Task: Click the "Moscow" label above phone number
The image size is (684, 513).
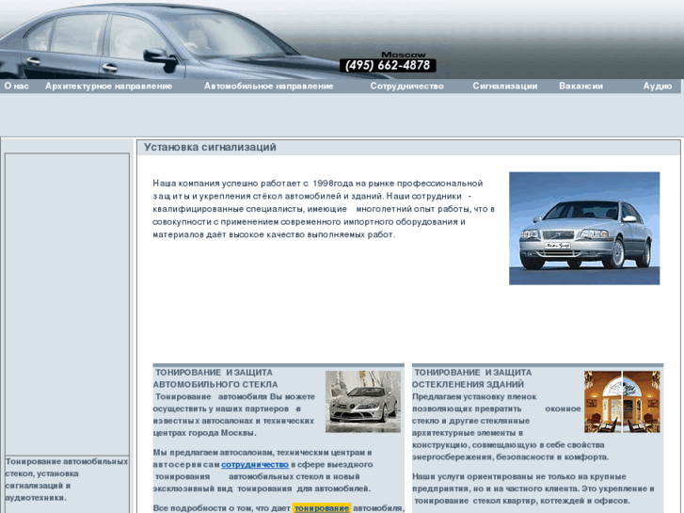Action: pyautogui.click(x=404, y=55)
